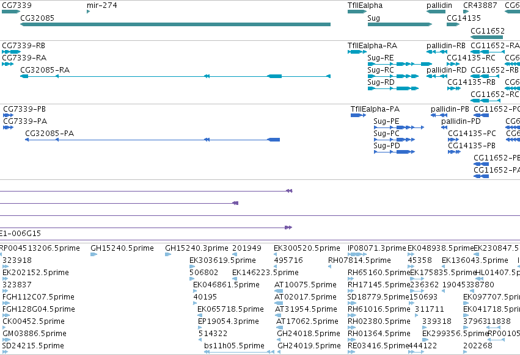Select the IP08071.3prime EST label
Viewport: 520px width, 355px height.
point(377,248)
